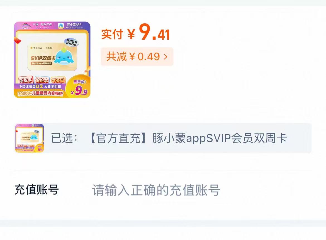Click the 官方直充 实时到账 badge
Screen dimensions: 326x240
(x=71, y=42)
